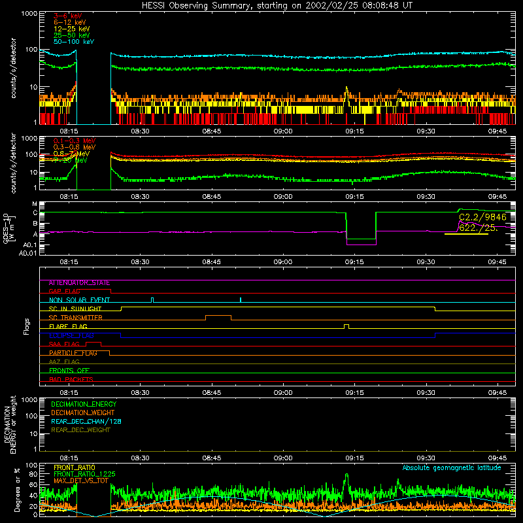523x523 pixels.
Task: Select the SAA_FLAG label
Action: [64, 345]
